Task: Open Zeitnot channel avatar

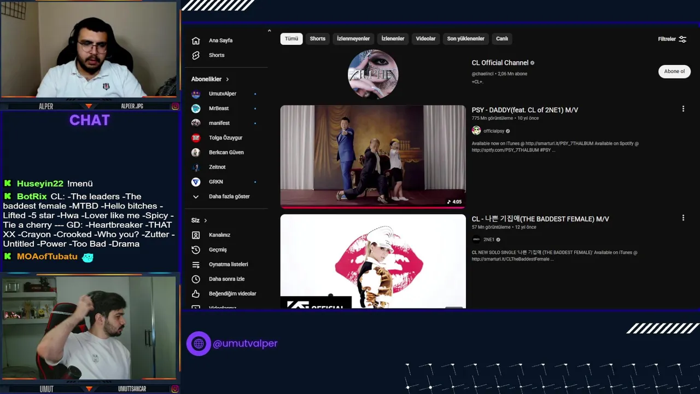Action: pos(196,167)
